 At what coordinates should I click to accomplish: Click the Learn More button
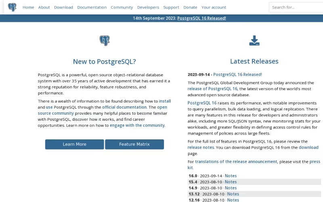coord(75,144)
